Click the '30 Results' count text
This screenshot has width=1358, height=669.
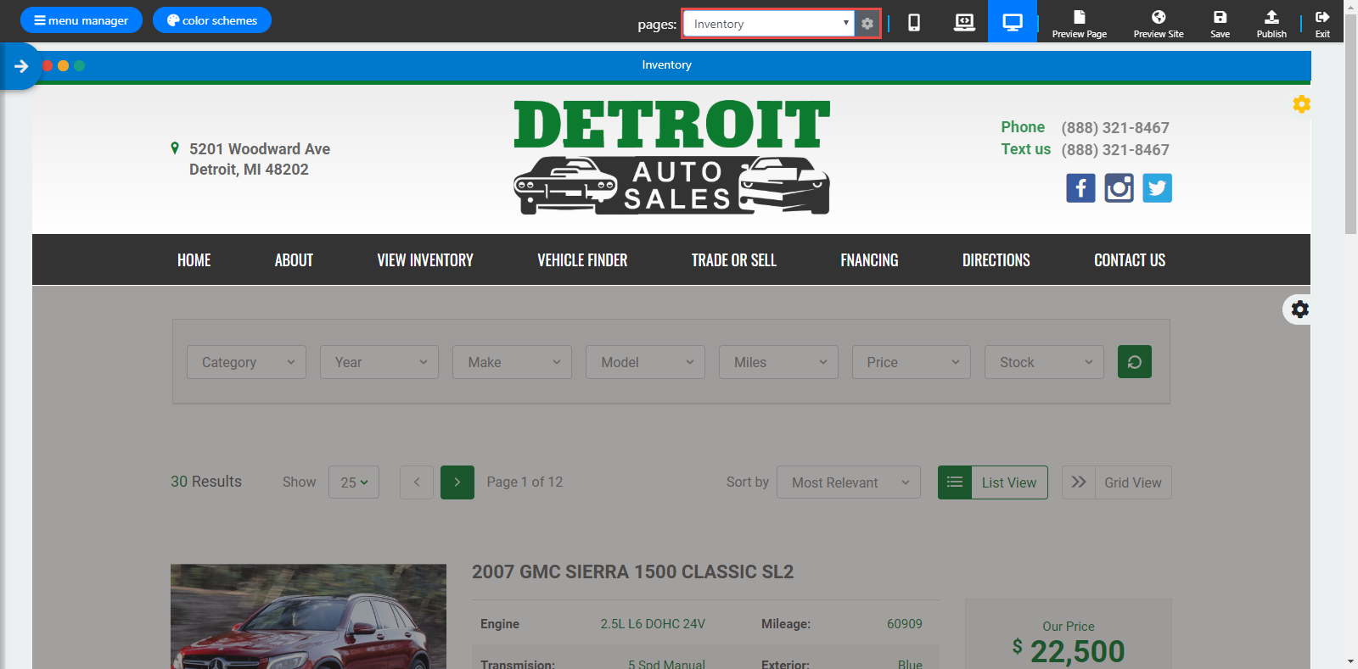point(206,482)
